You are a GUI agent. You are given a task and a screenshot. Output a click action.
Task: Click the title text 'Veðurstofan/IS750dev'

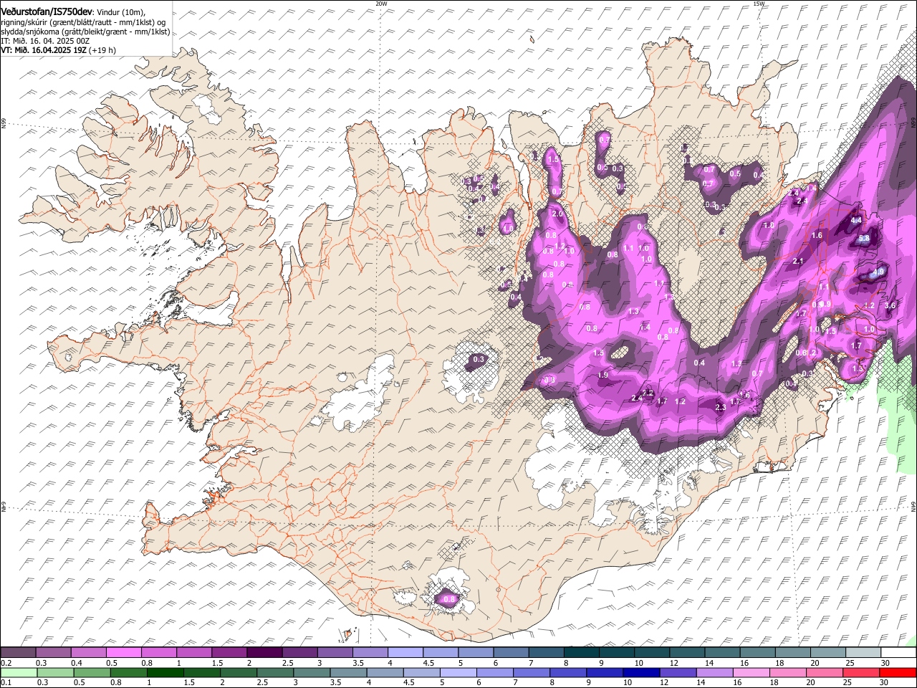[x=46, y=11]
